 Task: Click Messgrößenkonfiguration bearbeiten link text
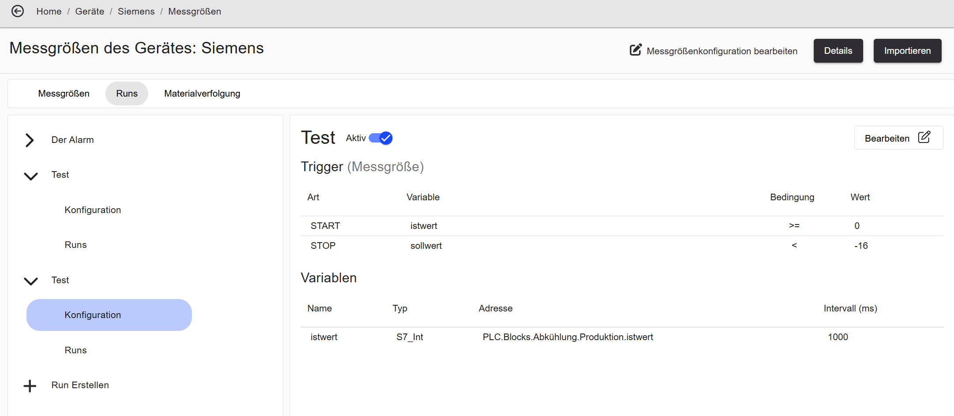[722, 51]
